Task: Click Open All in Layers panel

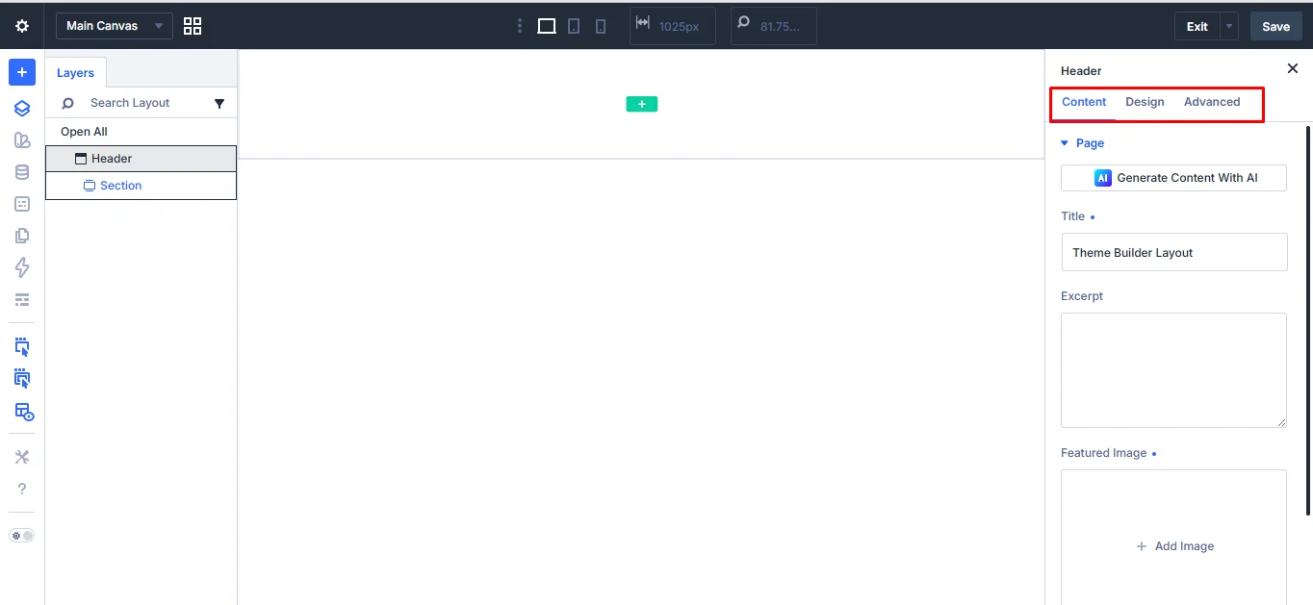Action: pyautogui.click(x=84, y=132)
